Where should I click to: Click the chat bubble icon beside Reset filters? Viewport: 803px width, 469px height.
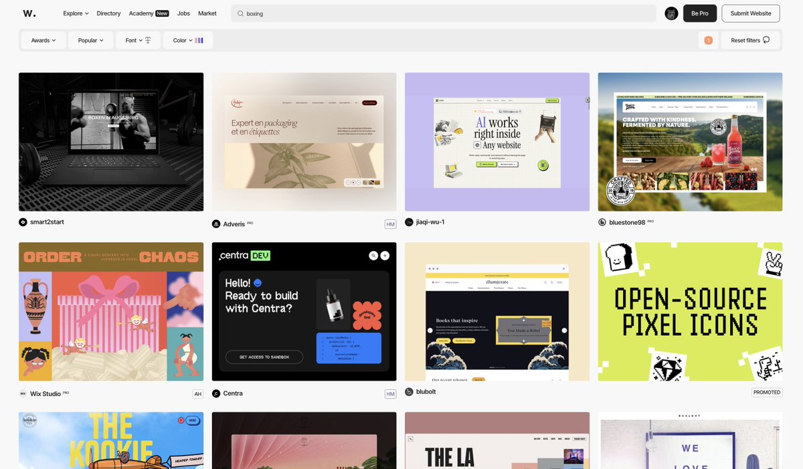[766, 40]
